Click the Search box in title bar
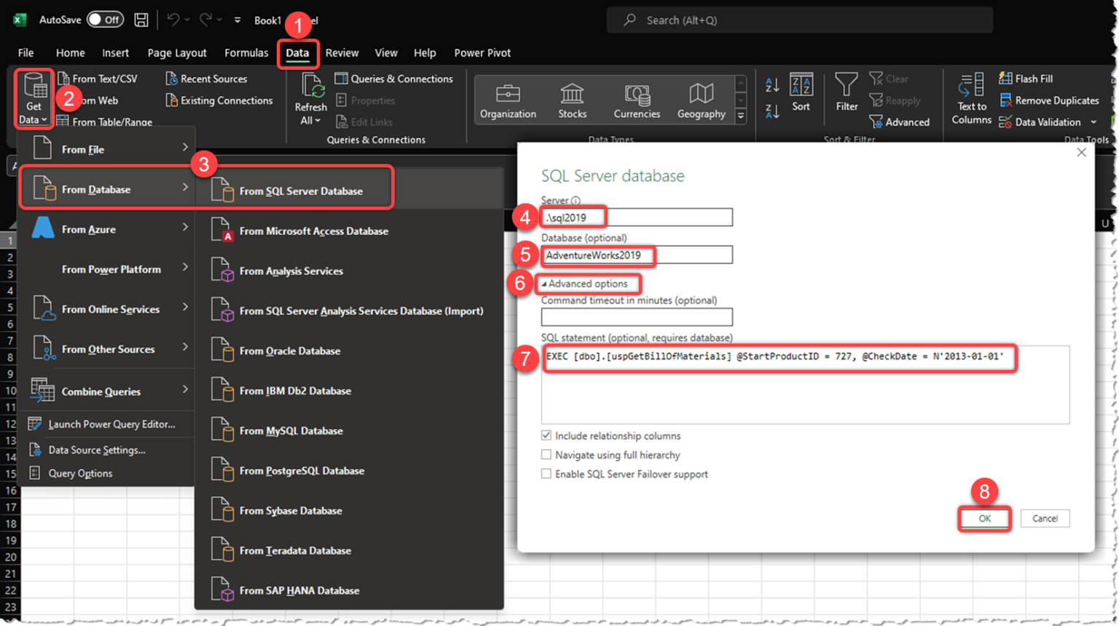 (x=799, y=20)
